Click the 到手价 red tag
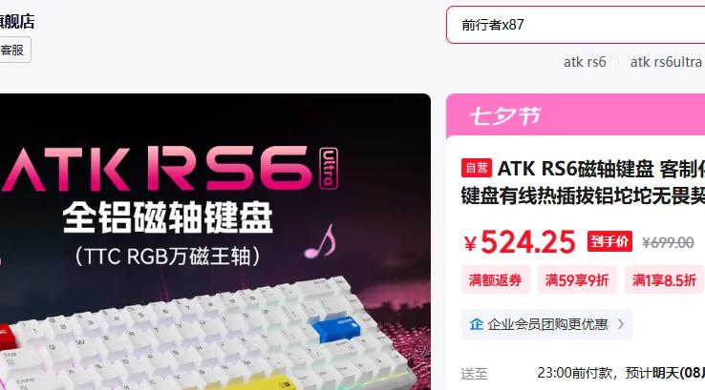Screen dimensions: 705x390 point(609,241)
